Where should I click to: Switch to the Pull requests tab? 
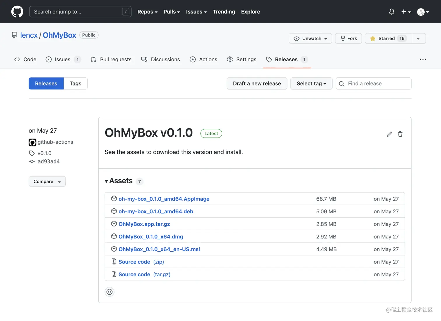[111, 60]
